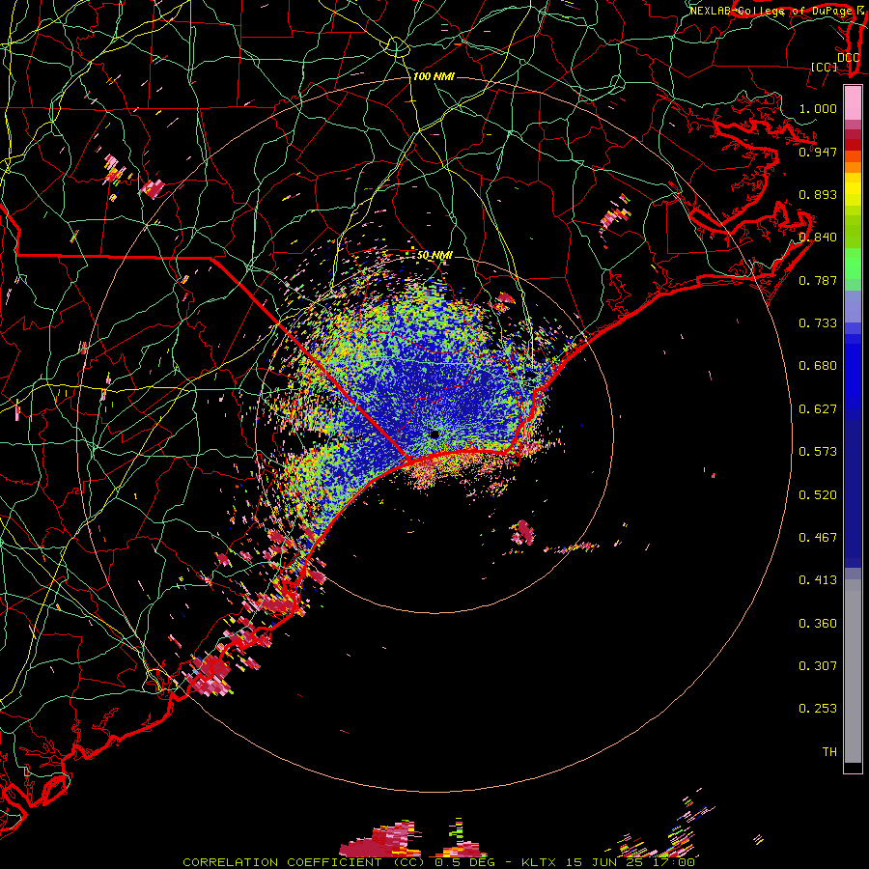
Task: Click the 0.947 scale value
Action: click(818, 152)
